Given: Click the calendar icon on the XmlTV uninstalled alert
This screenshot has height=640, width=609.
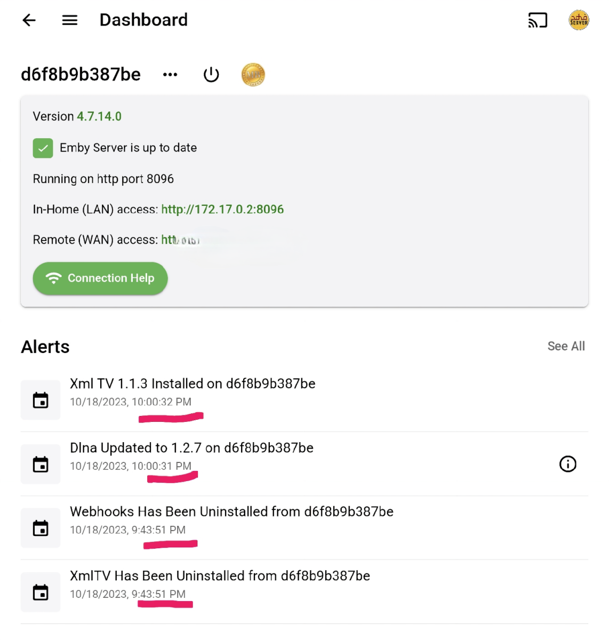Looking at the screenshot, I should click(x=40, y=591).
